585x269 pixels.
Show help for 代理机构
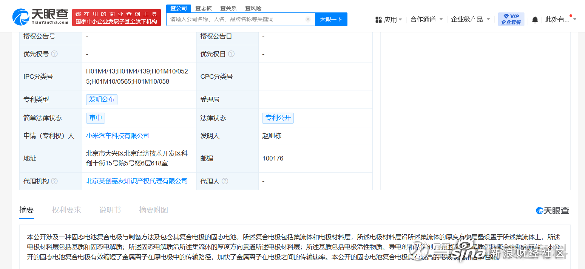(54, 181)
